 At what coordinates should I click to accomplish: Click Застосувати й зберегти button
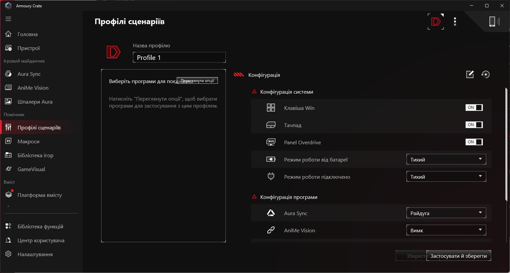pos(459,256)
